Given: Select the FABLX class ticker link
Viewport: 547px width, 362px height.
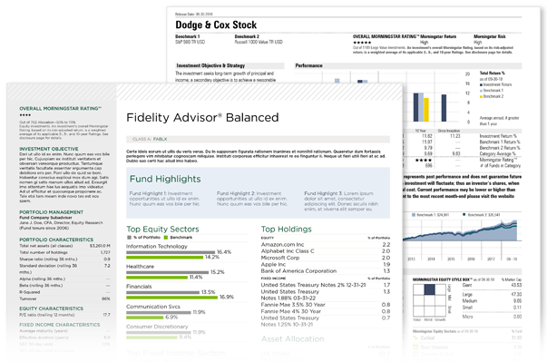Looking at the screenshot, I should coord(161,139).
